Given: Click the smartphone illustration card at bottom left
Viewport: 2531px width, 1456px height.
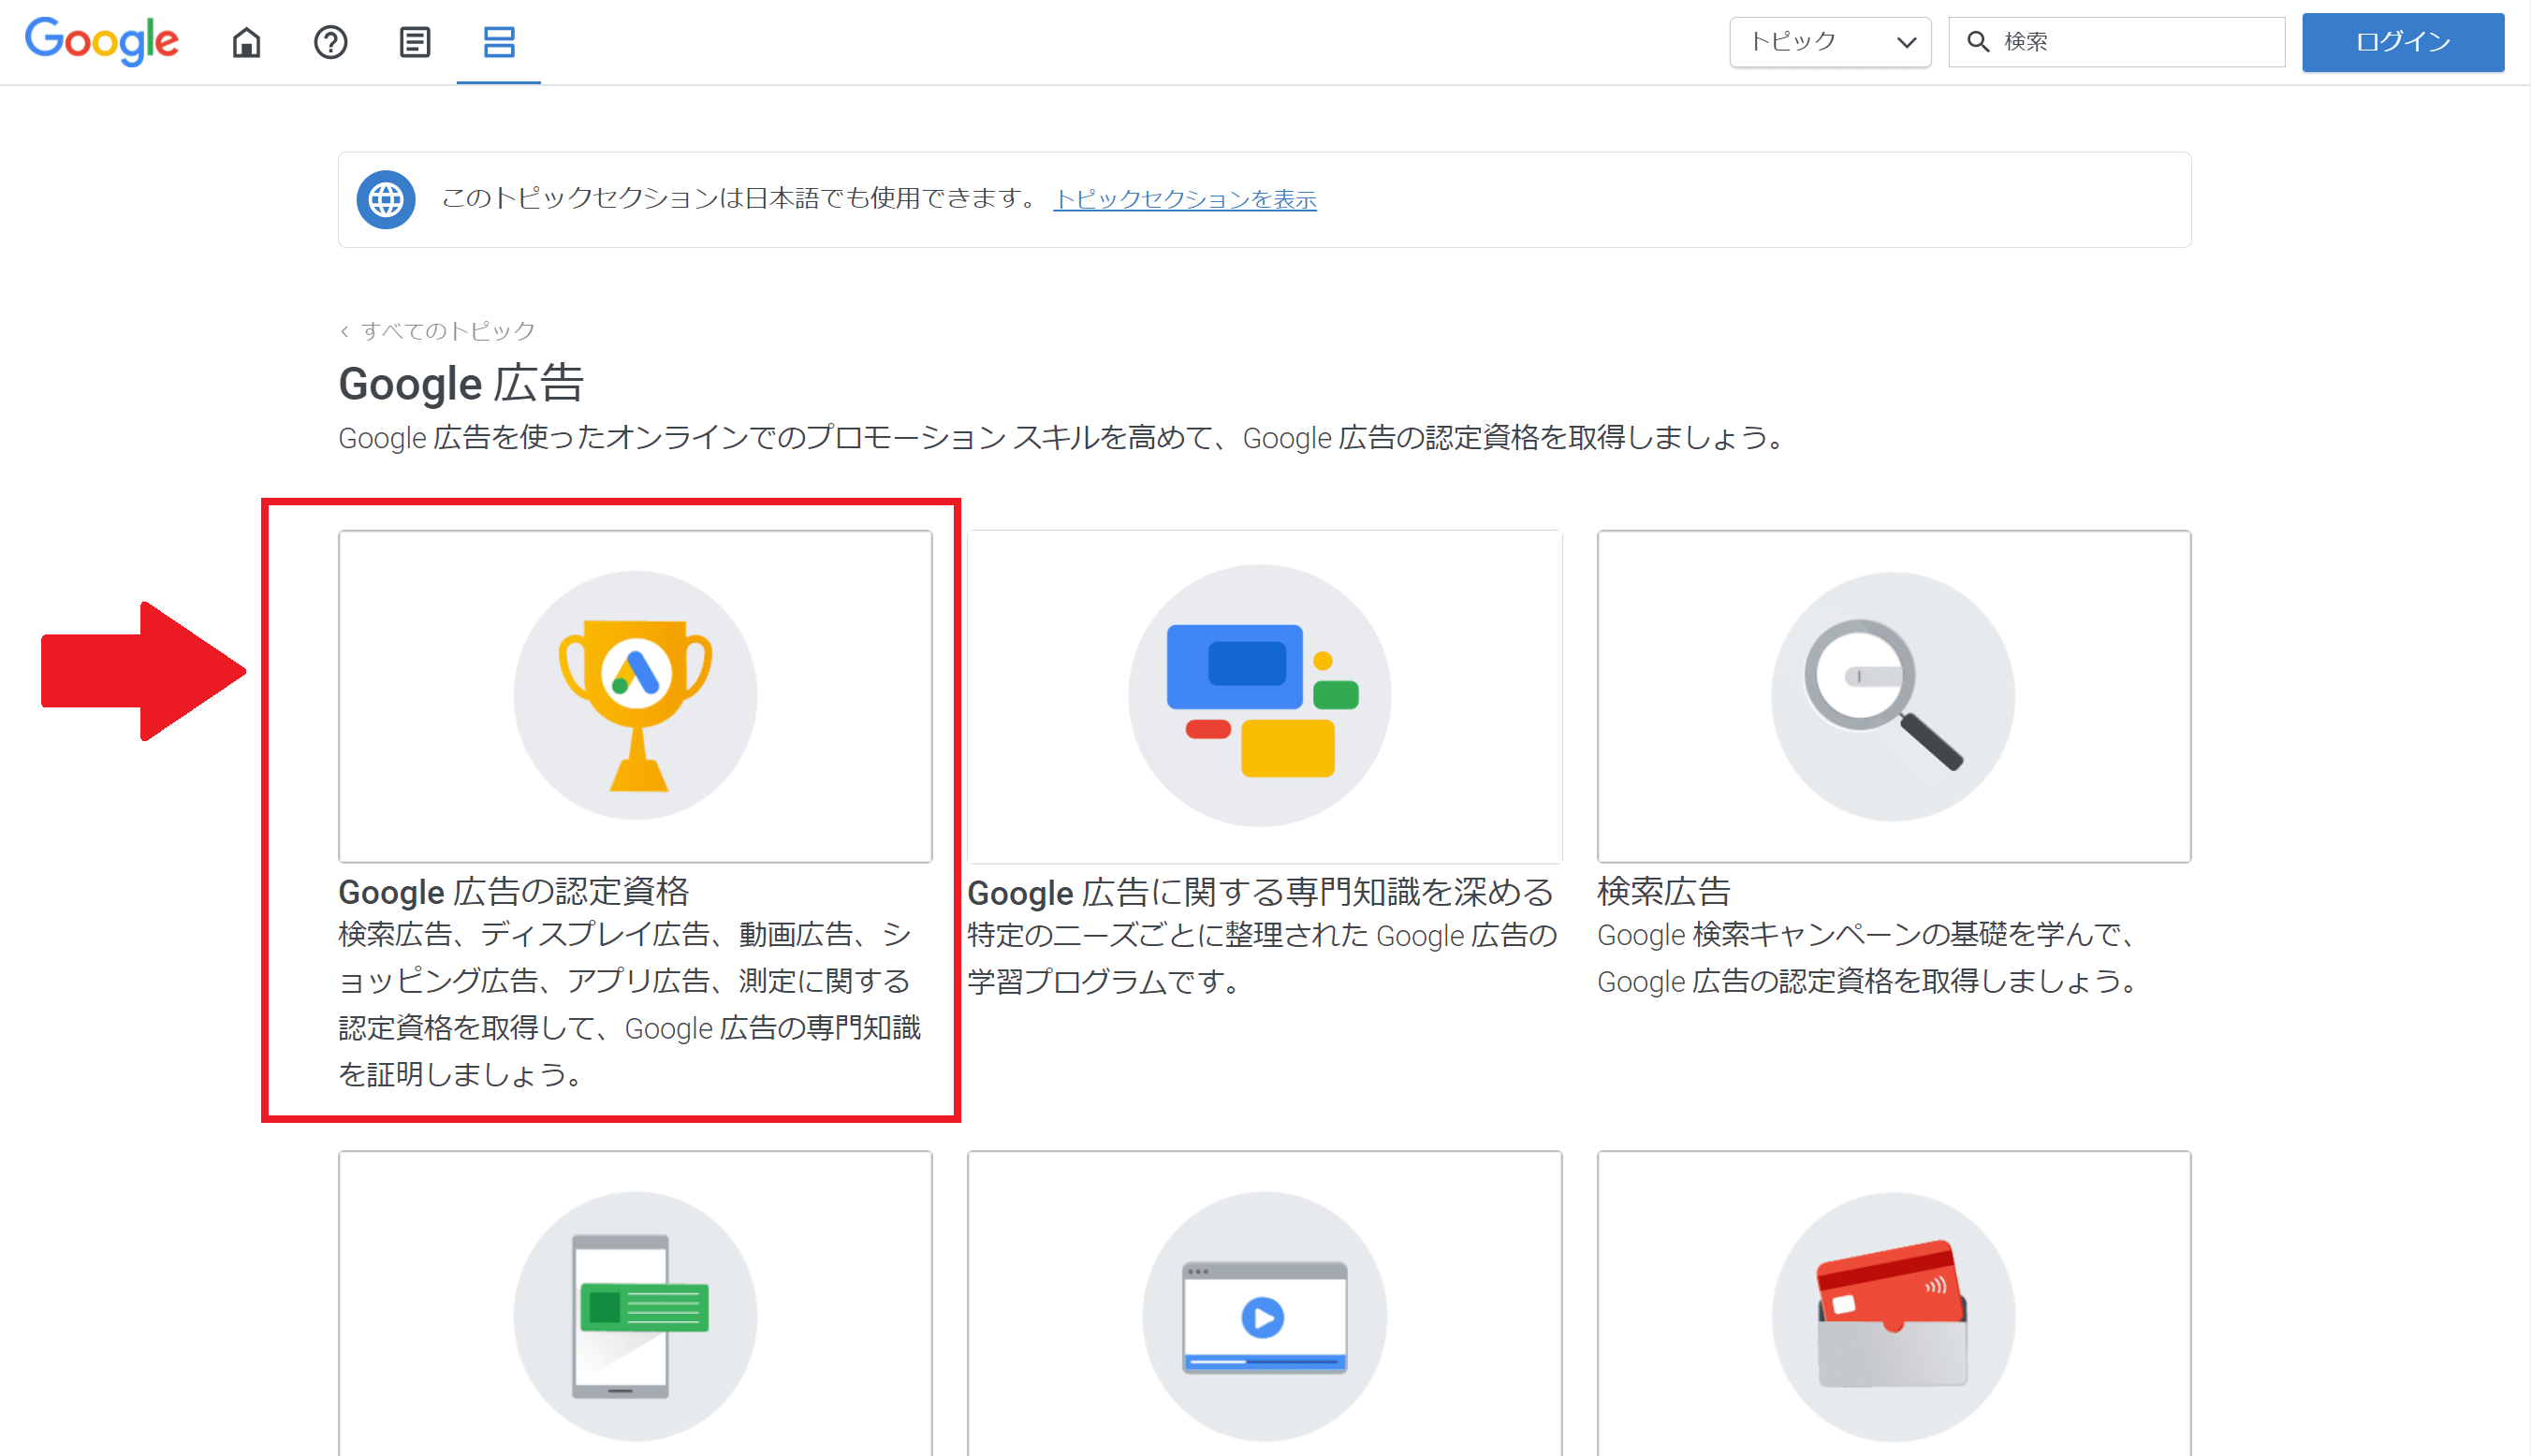Looking at the screenshot, I should click(x=634, y=1315).
